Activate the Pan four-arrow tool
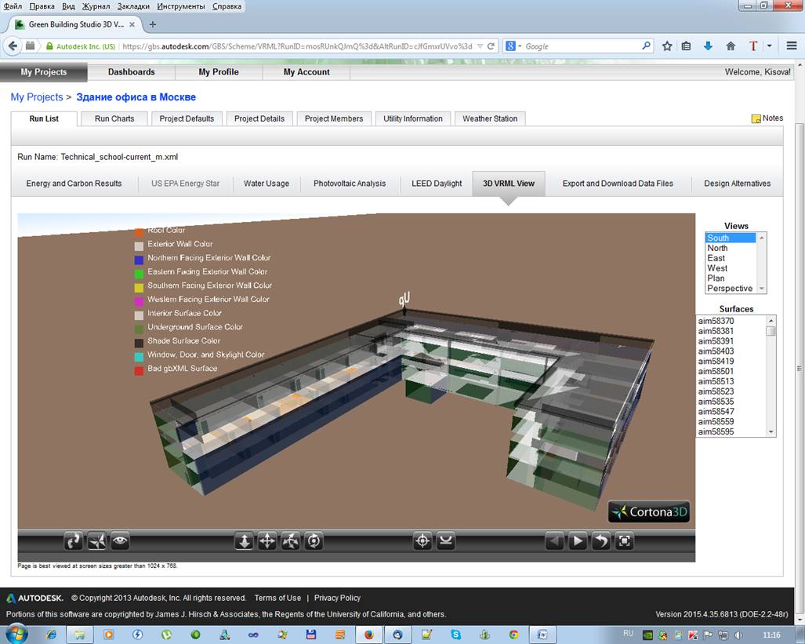Viewport: 805px width, 644px height. click(x=267, y=541)
